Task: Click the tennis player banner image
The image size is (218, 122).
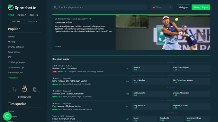Action: [x=163, y=32]
